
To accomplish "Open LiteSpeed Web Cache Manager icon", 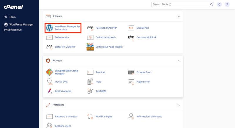I will (49, 72).
